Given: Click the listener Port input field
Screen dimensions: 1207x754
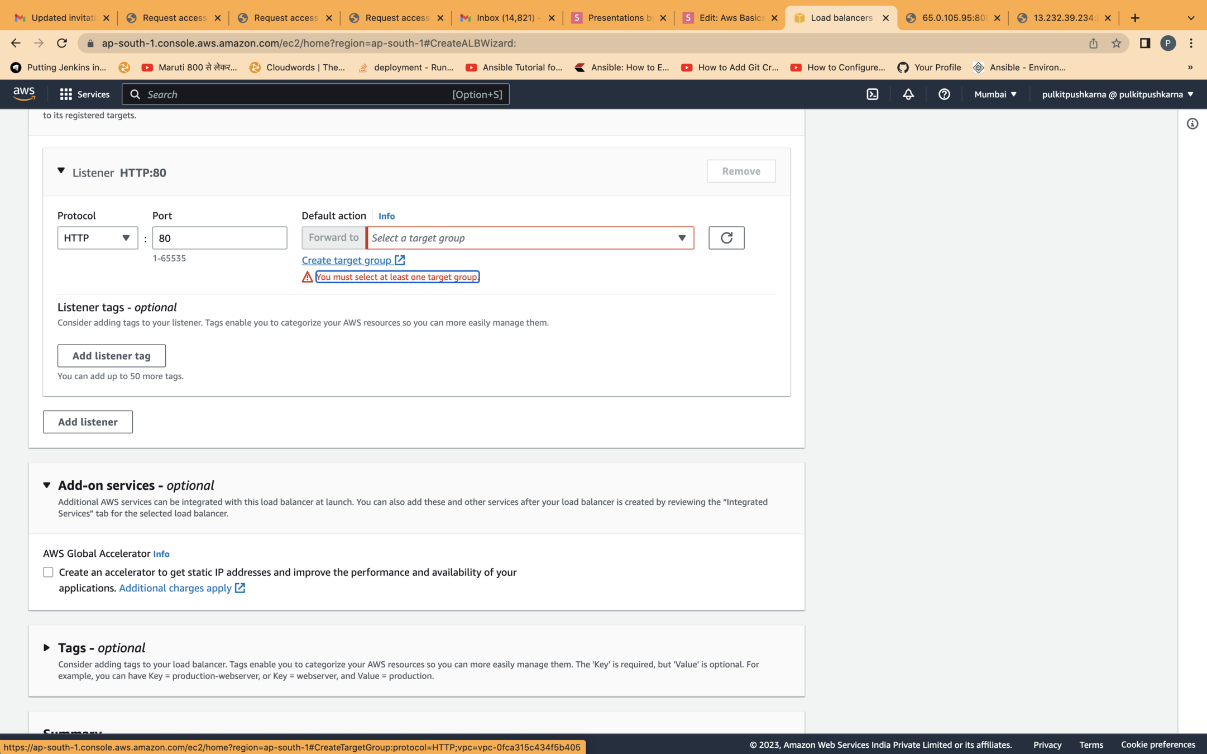Looking at the screenshot, I should 219,238.
